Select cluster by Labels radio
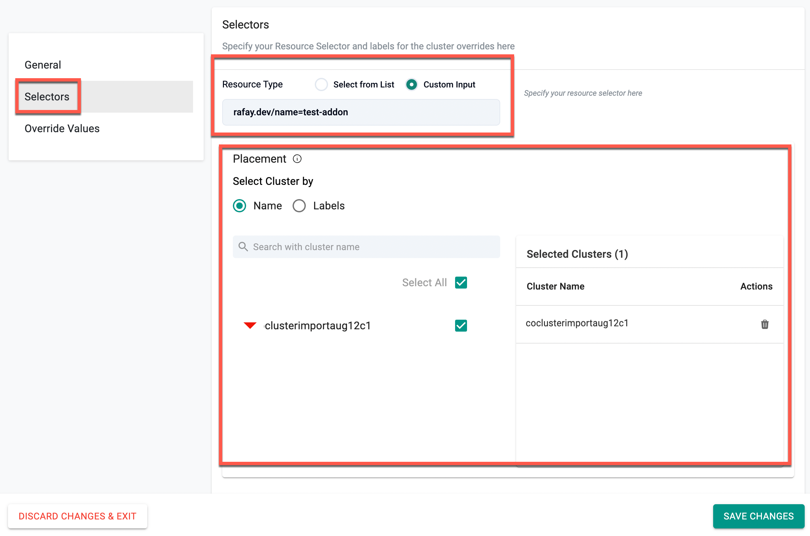 click(x=299, y=206)
